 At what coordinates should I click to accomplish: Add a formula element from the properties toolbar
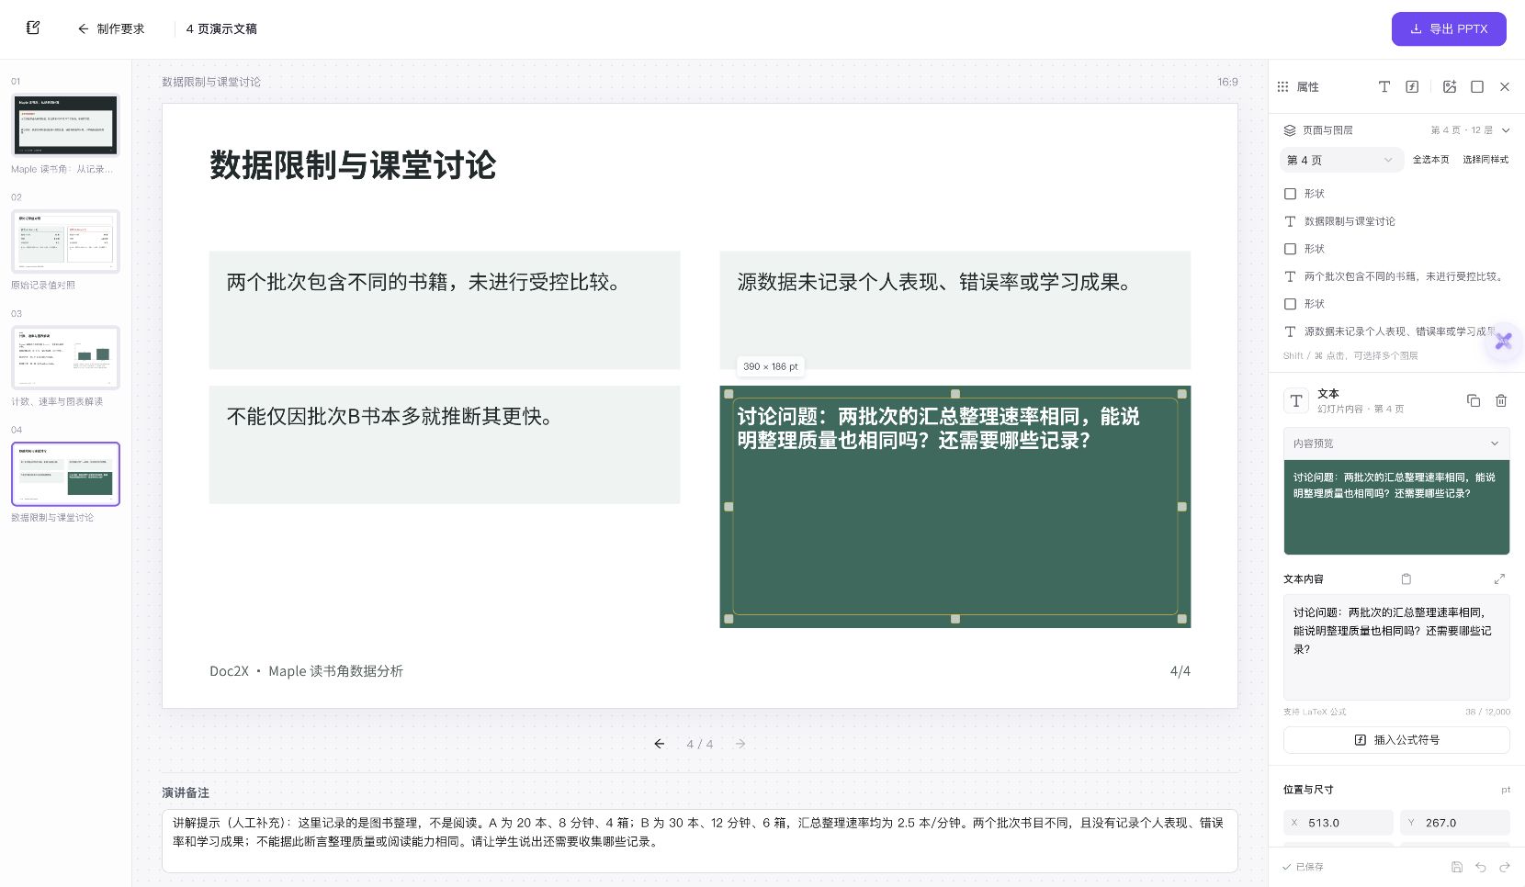(x=1412, y=86)
